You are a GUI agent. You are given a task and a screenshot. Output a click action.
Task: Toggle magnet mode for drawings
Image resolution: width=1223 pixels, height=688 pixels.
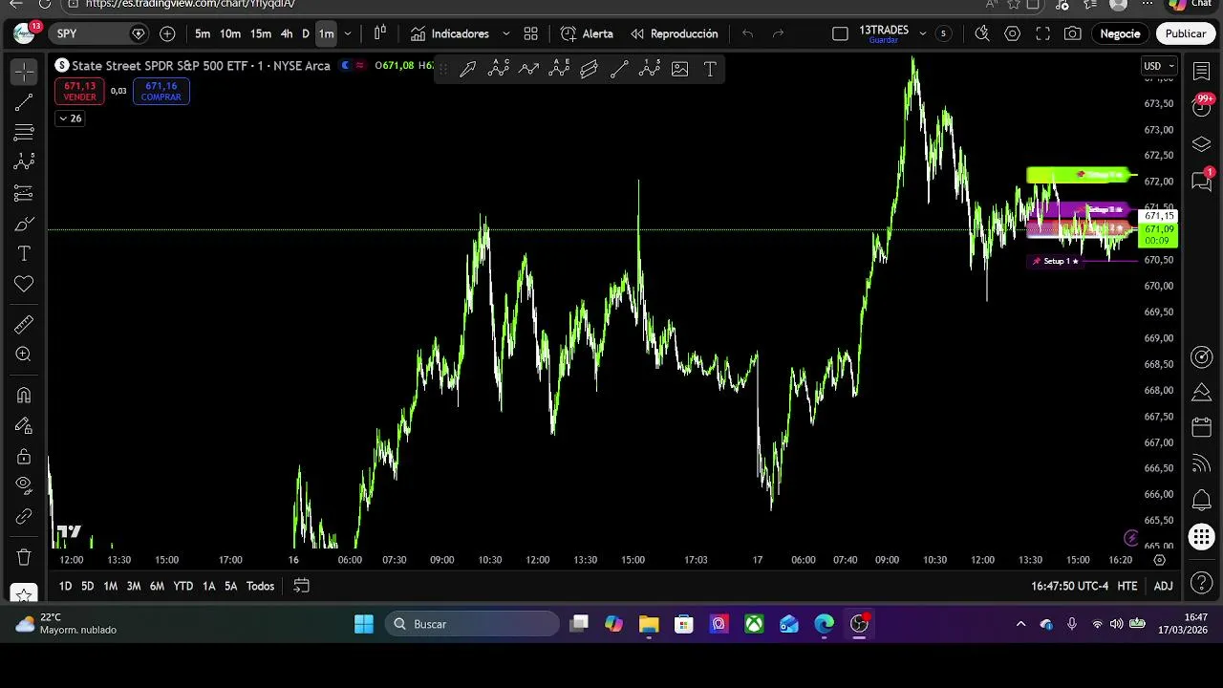[x=24, y=395]
